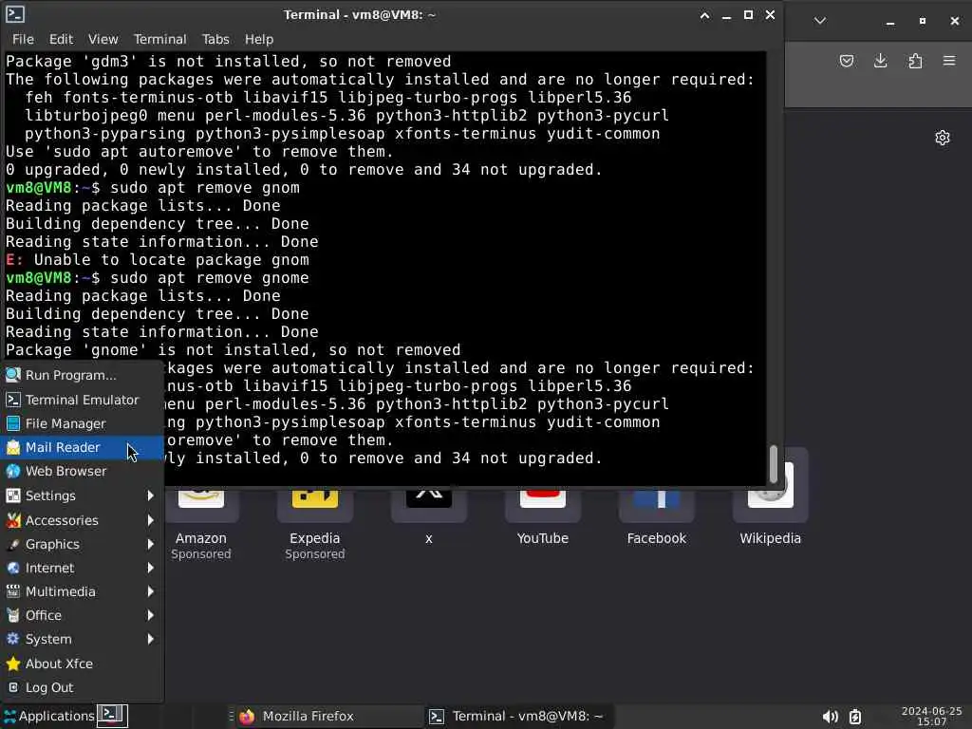This screenshot has width=972, height=729.
Task: Open terminal Tabs menu
Action: click(215, 39)
